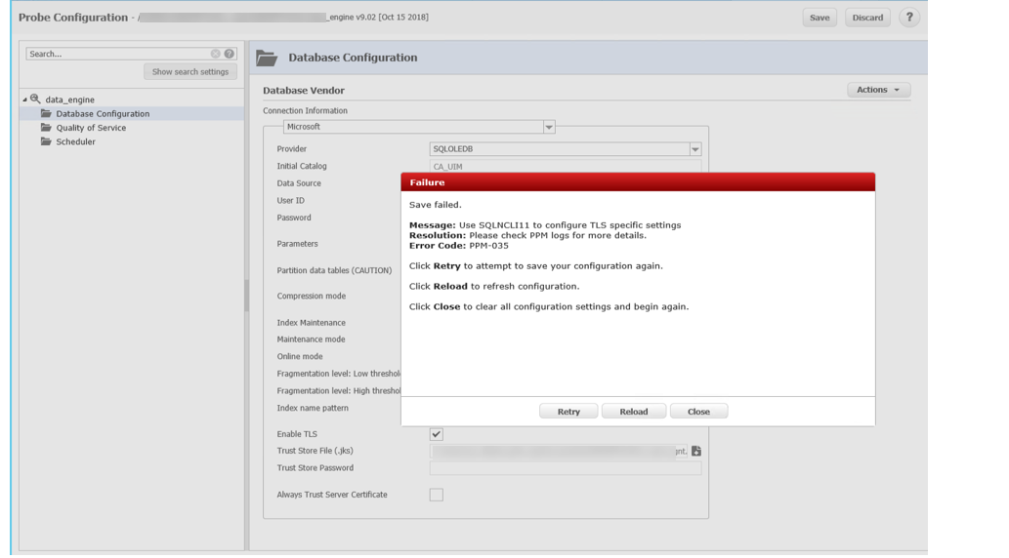Click the Database Configuration header folder icon
Image resolution: width=1009 pixels, height=558 pixels.
(267, 59)
